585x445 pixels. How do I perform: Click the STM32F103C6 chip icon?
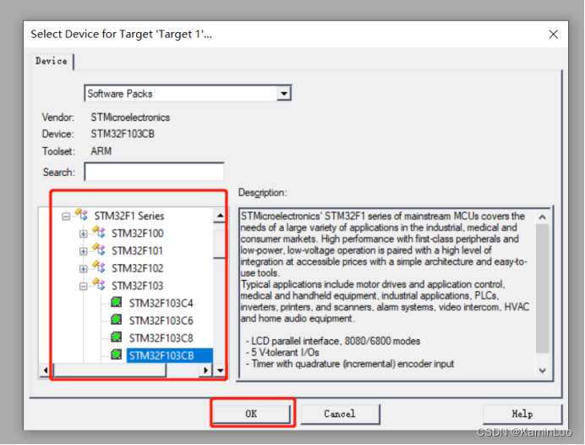(117, 320)
